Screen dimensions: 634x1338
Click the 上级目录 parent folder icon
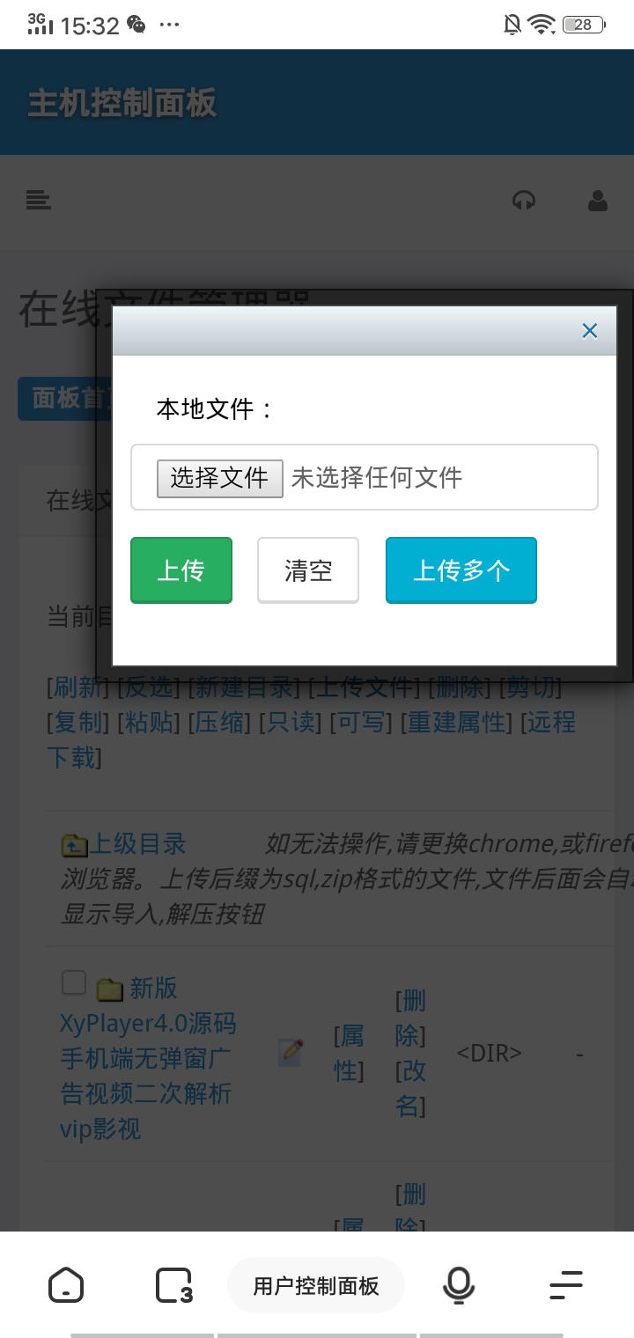point(74,846)
